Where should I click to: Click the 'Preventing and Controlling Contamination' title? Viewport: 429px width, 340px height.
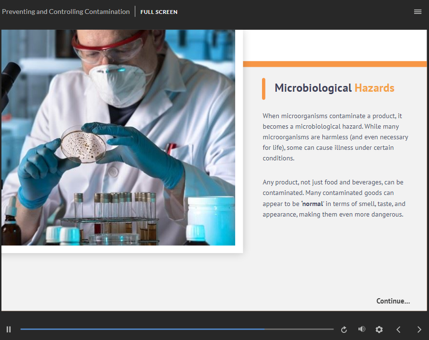[66, 12]
